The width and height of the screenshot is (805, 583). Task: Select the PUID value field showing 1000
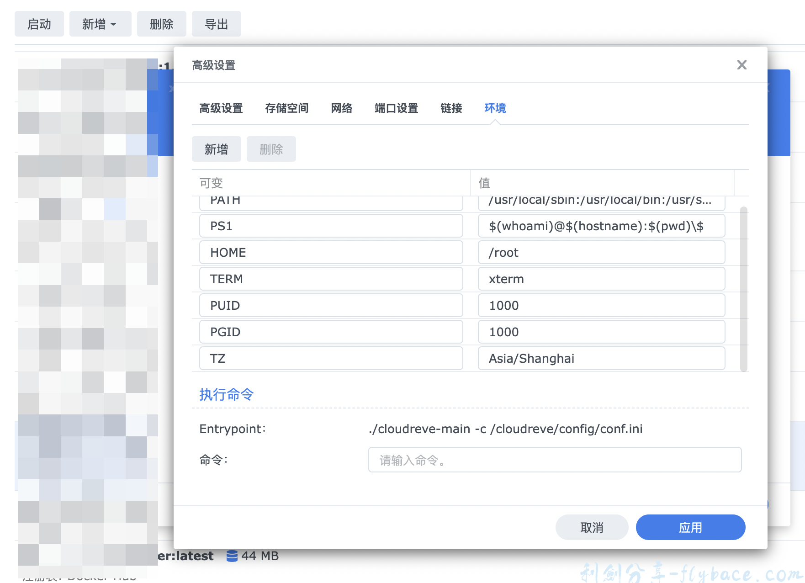pyautogui.click(x=601, y=305)
